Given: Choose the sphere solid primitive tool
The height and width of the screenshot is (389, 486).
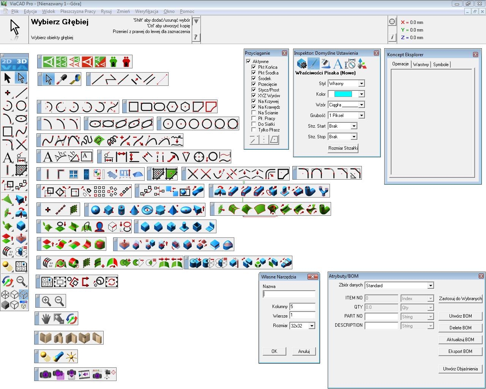Looking at the screenshot, I should coord(96,210).
